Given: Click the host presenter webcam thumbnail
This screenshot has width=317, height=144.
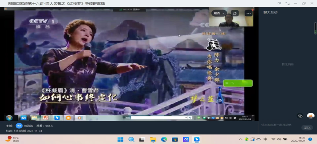Looking at the screenshot, I should click(231, 17).
